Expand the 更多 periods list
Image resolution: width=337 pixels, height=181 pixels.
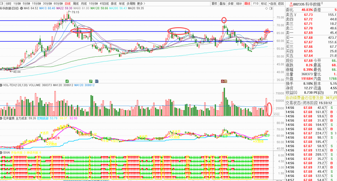[x=141, y=3]
